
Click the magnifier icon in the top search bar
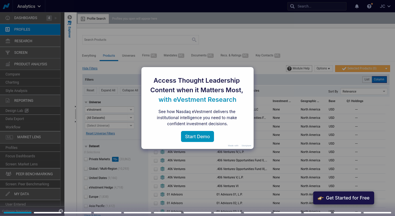pos(292,6)
